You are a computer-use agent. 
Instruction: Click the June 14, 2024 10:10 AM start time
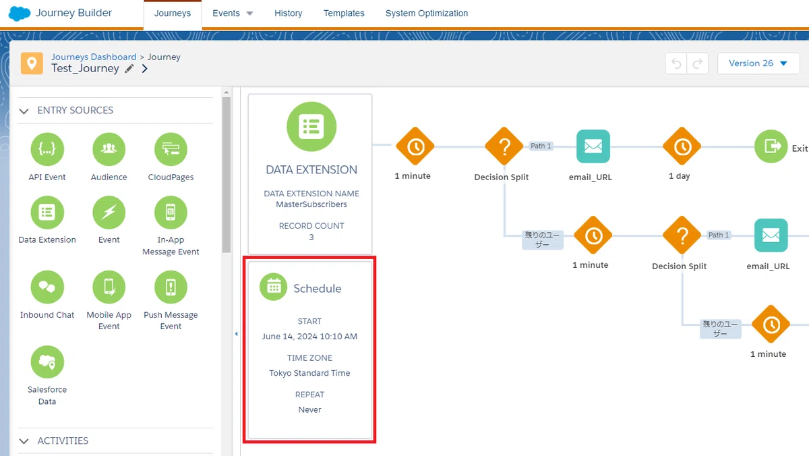point(310,337)
